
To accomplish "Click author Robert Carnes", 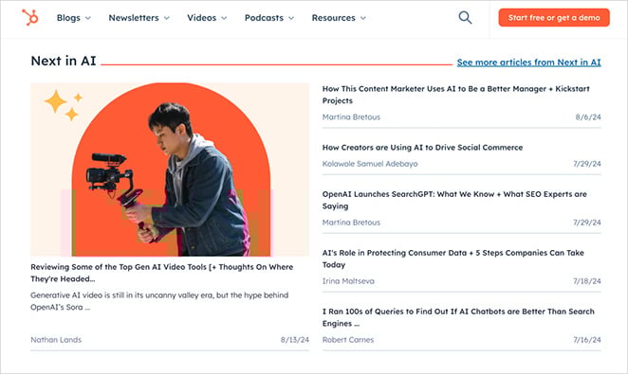I will click(x=347, y=340).
